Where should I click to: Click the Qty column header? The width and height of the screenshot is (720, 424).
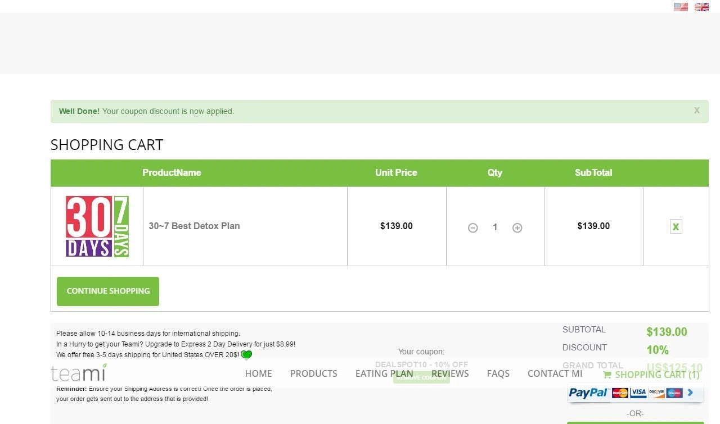pos(495,172)
